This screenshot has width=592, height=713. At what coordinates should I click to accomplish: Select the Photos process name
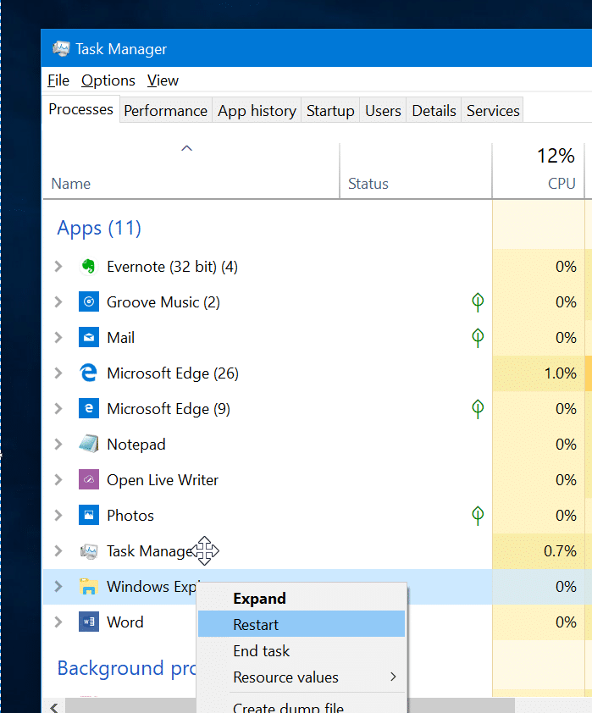point(130,516)
